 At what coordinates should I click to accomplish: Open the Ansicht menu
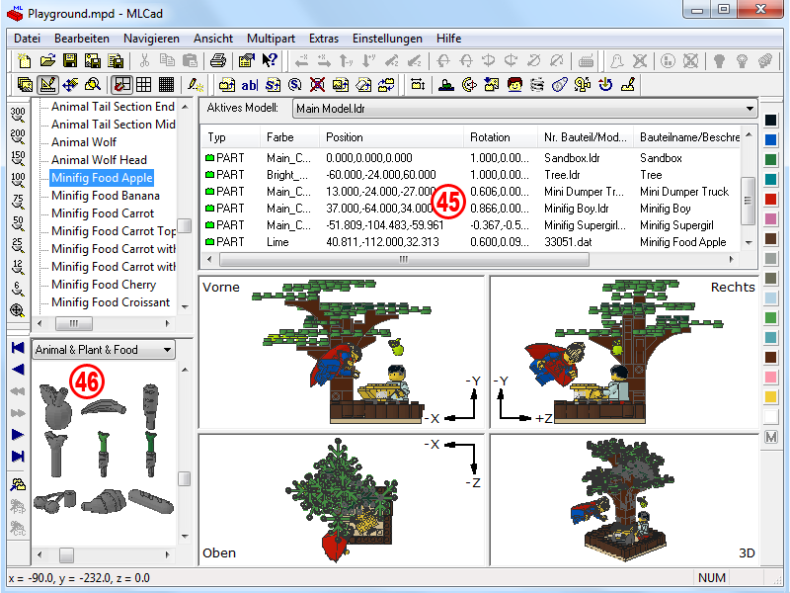pyautogui.click(x=213, y=39)
